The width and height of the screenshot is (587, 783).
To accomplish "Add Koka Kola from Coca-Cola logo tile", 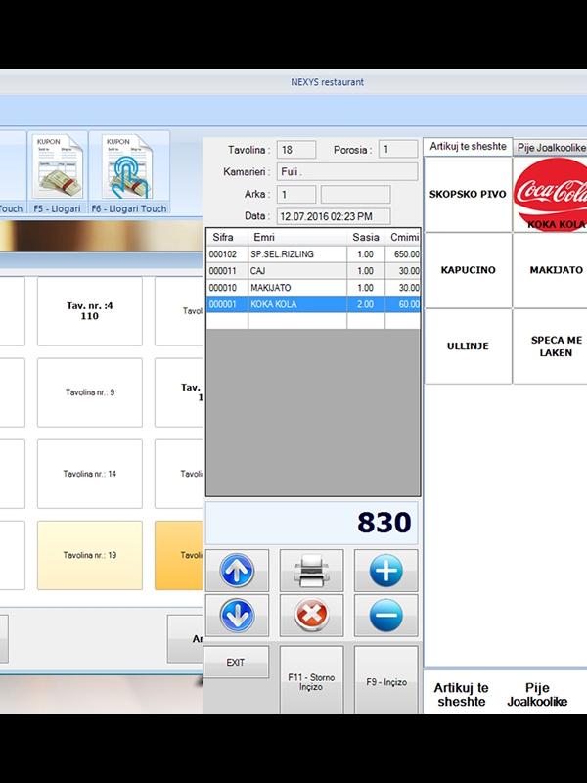I will pos(550,194).
